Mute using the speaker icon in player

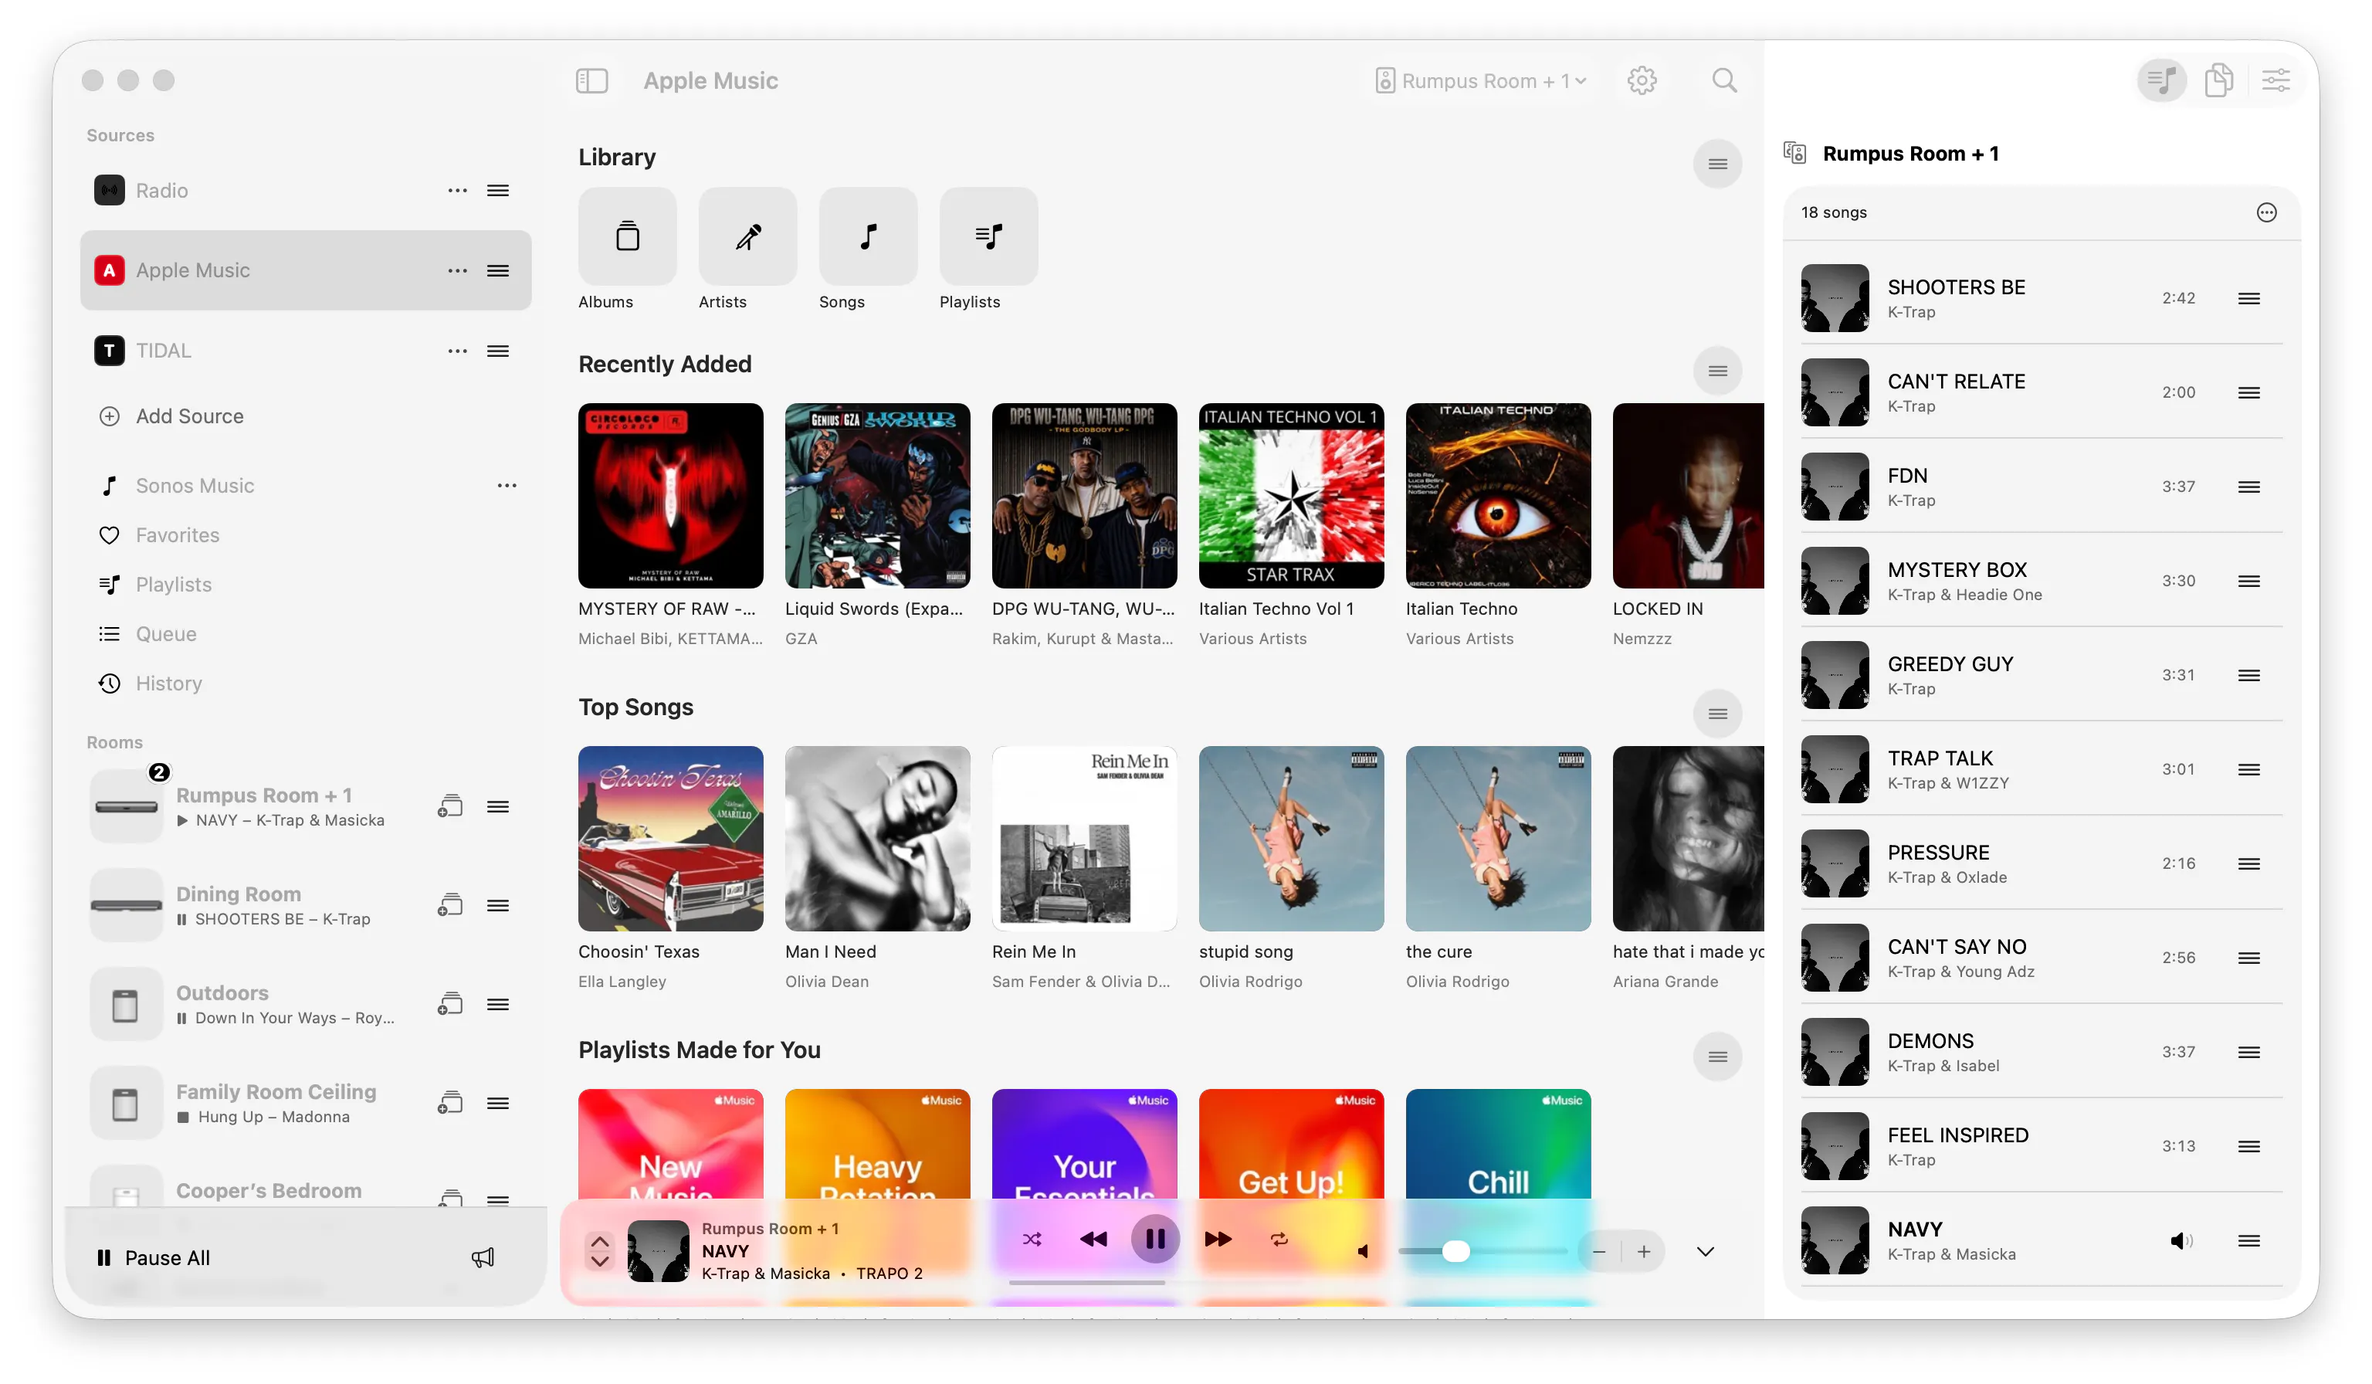pyautogui.click(x=1362, y=1251)
